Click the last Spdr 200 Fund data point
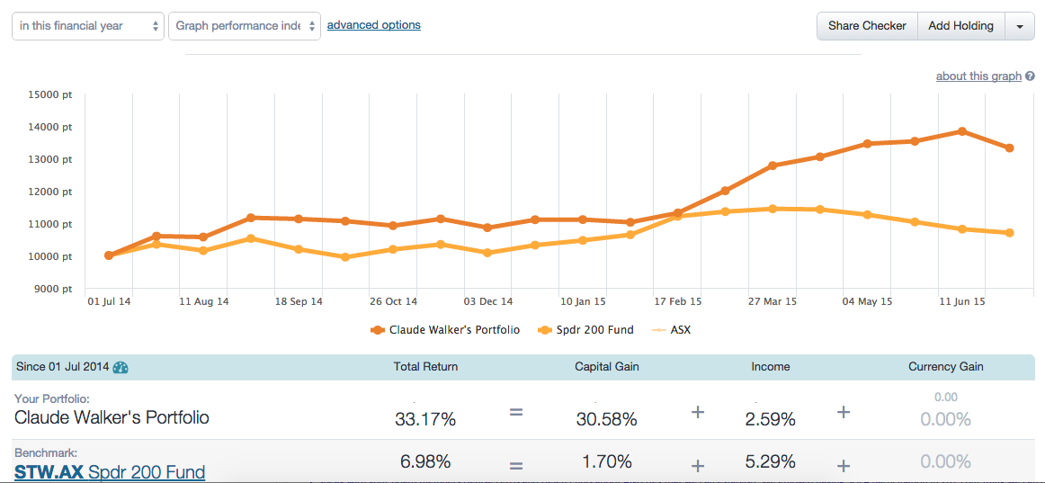This screenshot has height=483, width=1045. point(1010,233)
